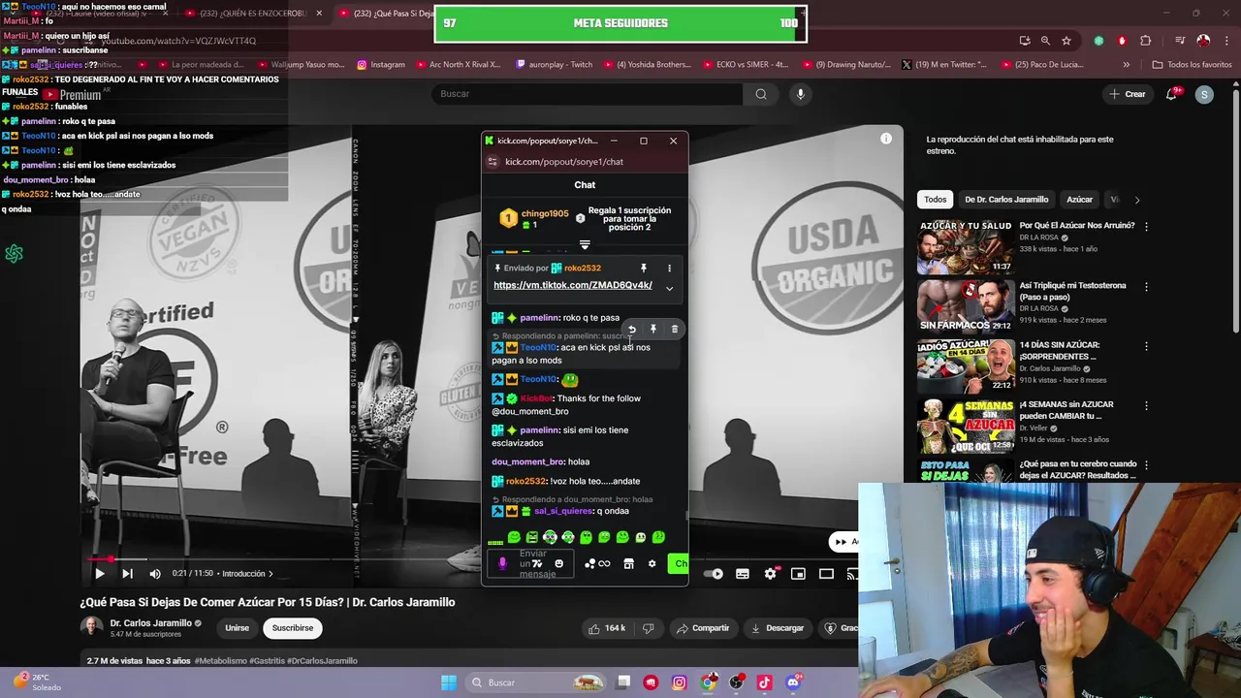Show more filter chips arrow

click(1136, 200)
